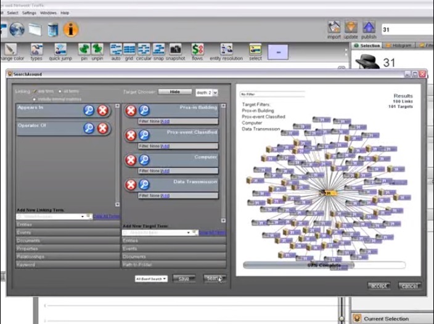The width and height of the screenshot is (434, 324).
Task: Click the lavender color swatch in toolbar
Action: [x=278, y=52]
